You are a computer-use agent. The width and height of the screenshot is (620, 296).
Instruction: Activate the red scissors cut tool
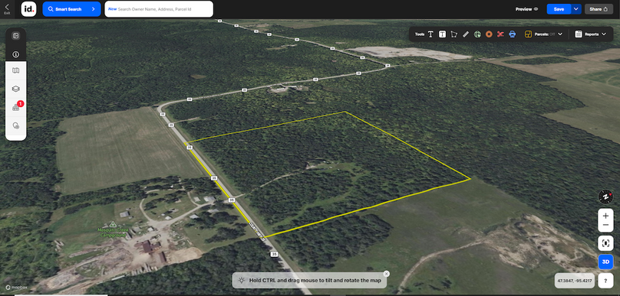(x=500, y=34)
